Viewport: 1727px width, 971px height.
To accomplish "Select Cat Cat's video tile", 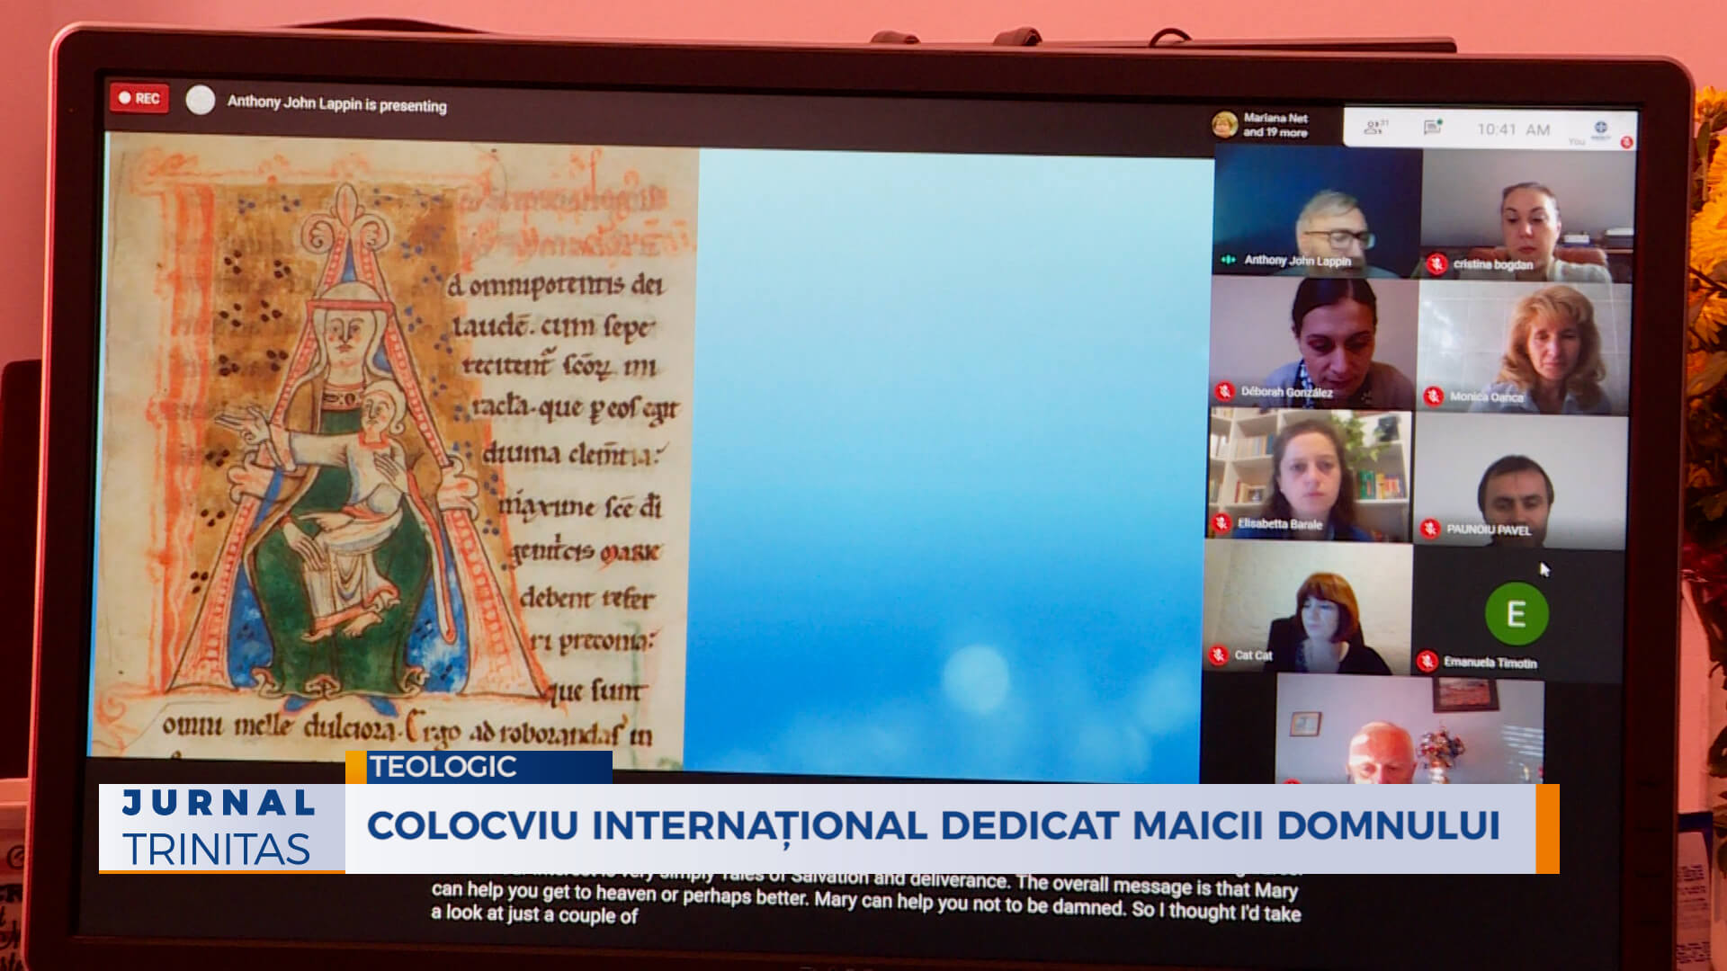I will pyautogui.click(x=1307, y=607).
